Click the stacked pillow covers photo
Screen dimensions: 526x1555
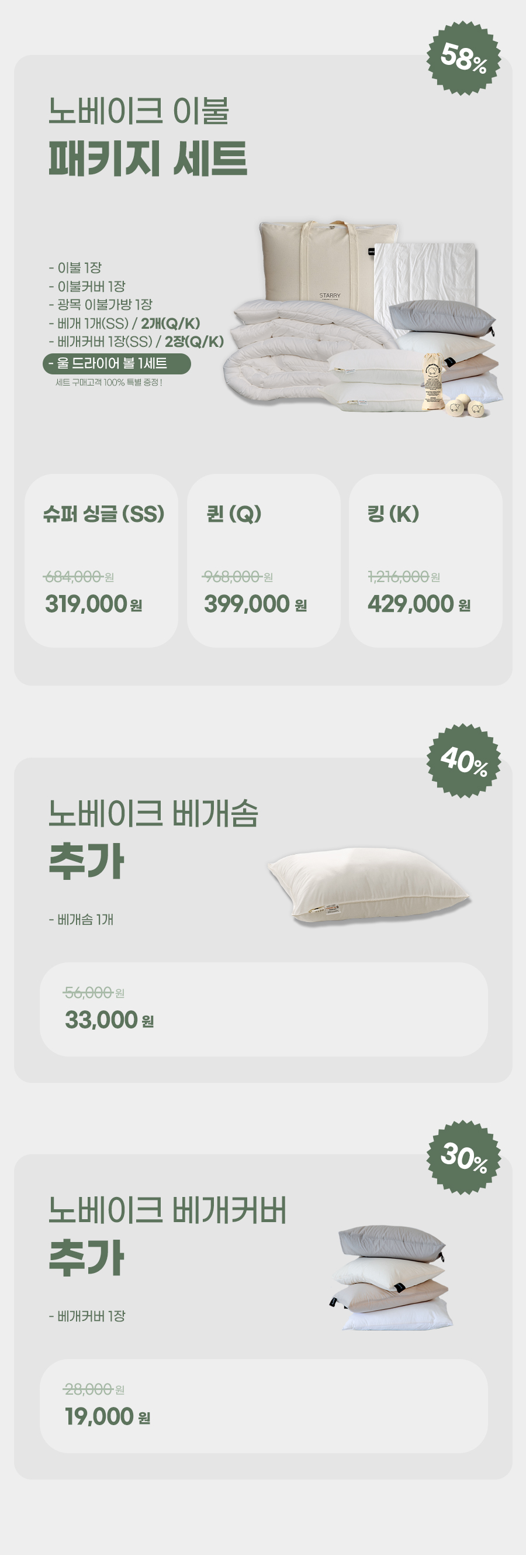pos(392,1277)
